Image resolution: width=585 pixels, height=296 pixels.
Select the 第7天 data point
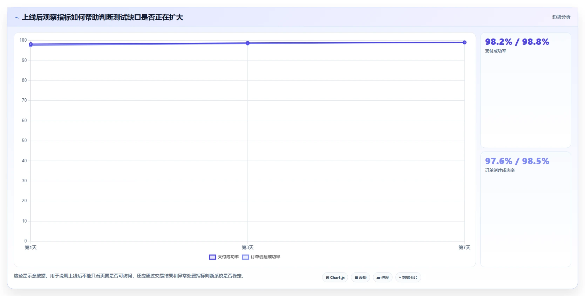pyautogui.click(x=464, y=42)
